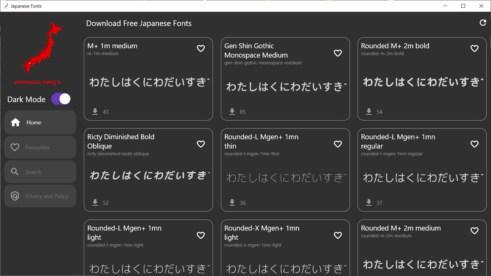Click the "rounded-l-mgen-1mn-thin" slug text
The image size is (491, 276).
(252, 154)
